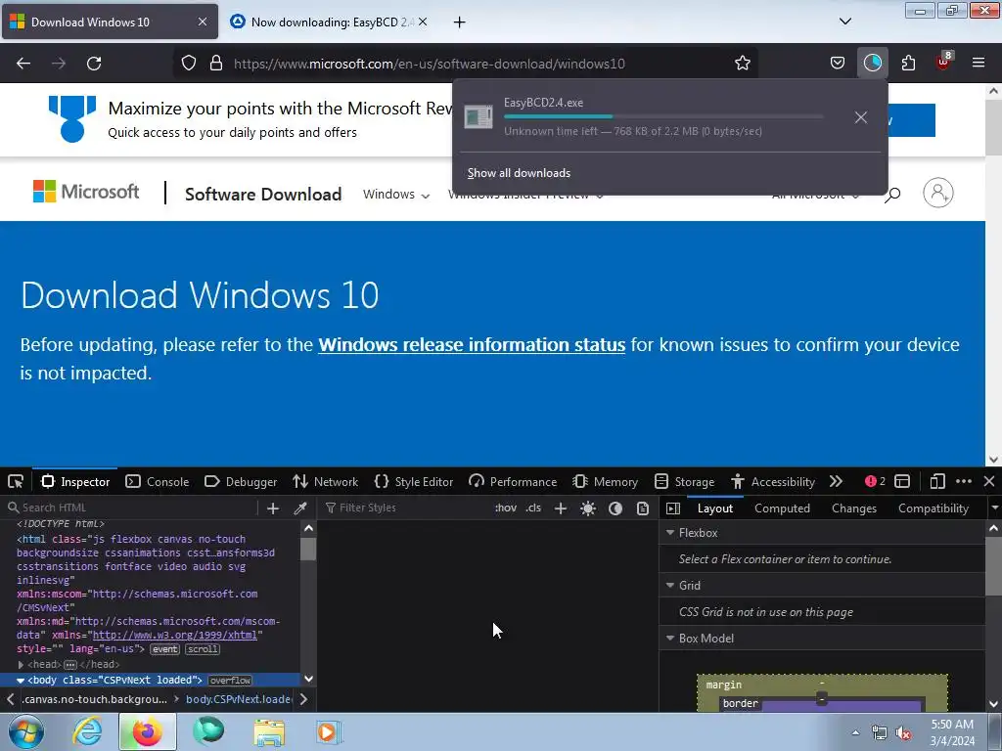Switch to the Changes sidebar tab

coord(853,508)
